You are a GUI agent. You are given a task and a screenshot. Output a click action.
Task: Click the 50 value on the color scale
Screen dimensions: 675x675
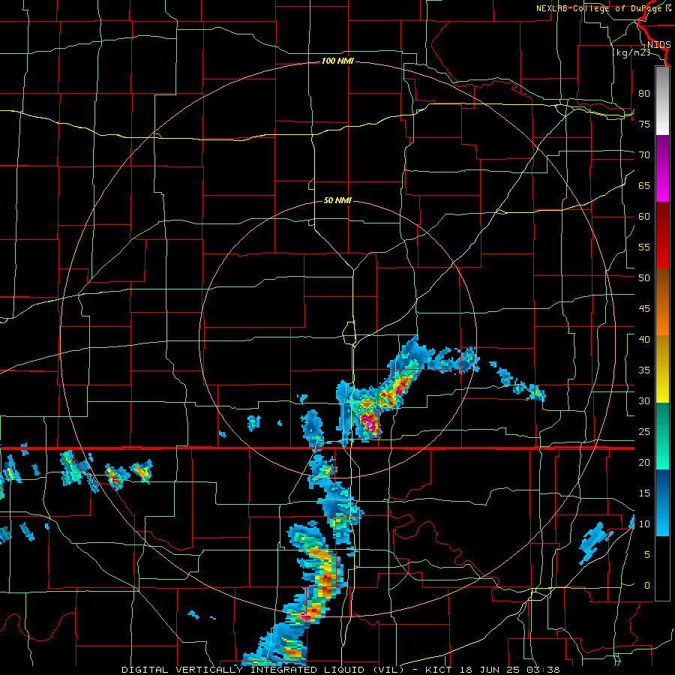(x=644, y=278)
